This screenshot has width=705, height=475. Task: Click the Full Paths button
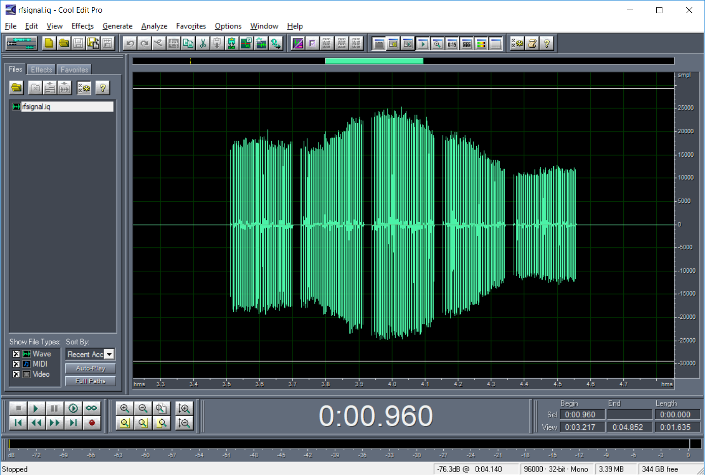(x=90, y=381)
